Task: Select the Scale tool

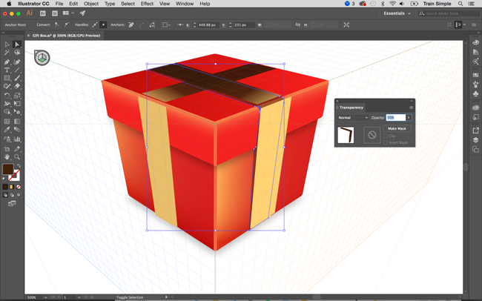Action: point(17,96)
